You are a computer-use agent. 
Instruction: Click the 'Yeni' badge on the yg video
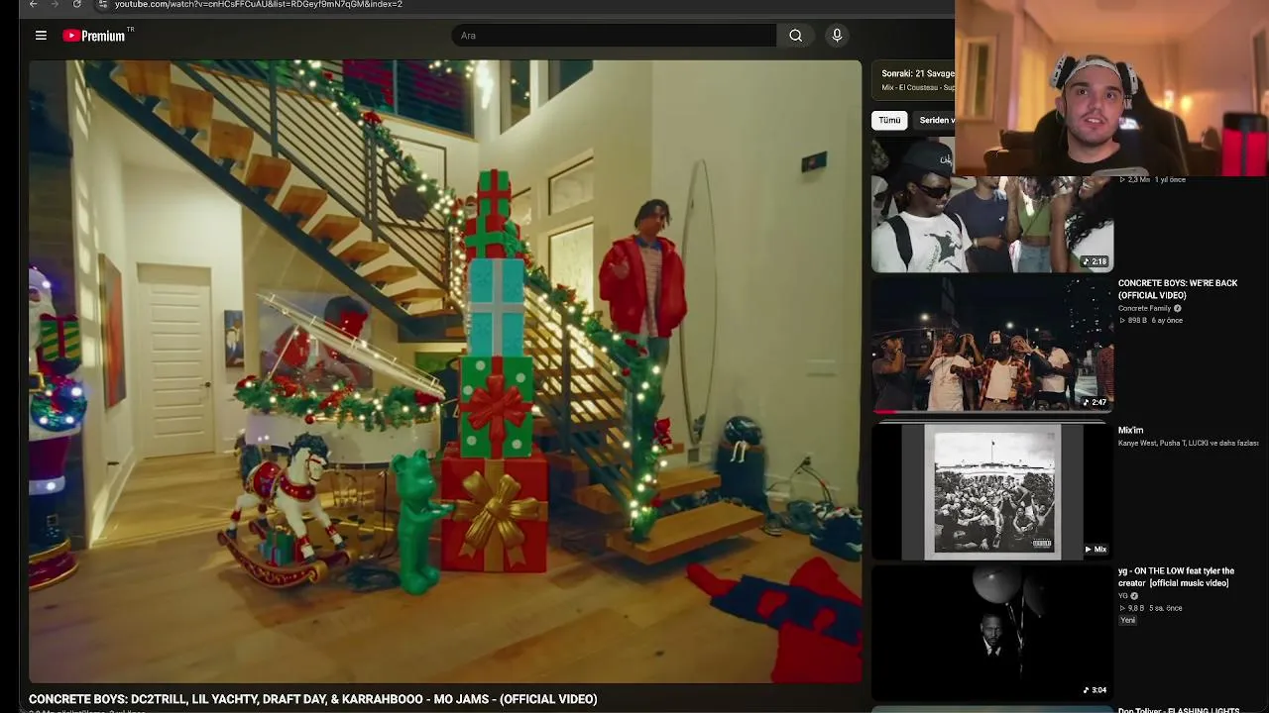coord(1127,620)
